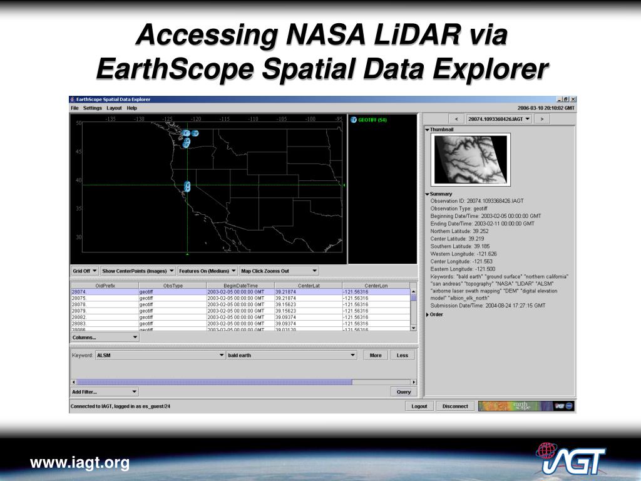The width and height of the screenshot is (641, 481).
Task: Open Features On (Medium) dropdown
Action: pyautogui.click(x=207, y=271)
